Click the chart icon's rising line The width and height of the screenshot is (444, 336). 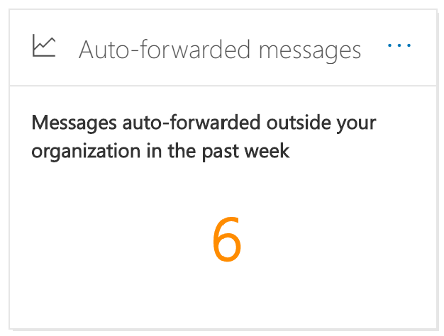coord(45,44)
